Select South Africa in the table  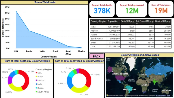(97, 39)
